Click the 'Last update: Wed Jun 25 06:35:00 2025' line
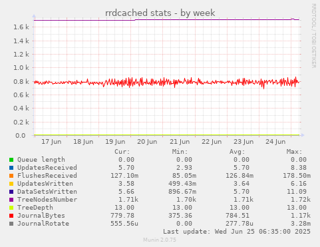320x247 pixels. coord(237,232)
